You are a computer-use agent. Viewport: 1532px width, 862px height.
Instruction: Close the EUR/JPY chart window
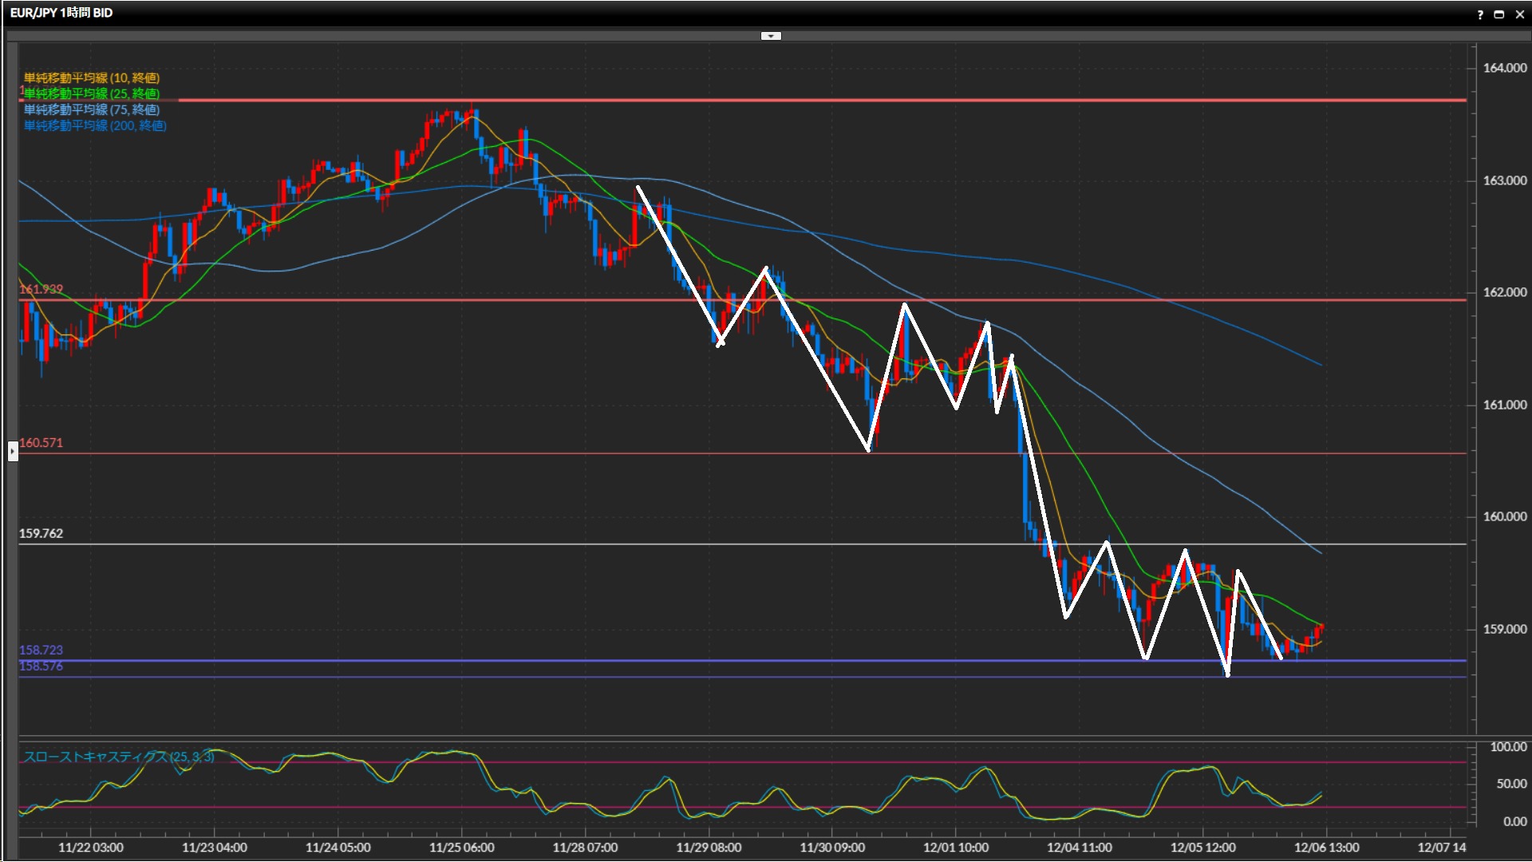[1519, 14]
